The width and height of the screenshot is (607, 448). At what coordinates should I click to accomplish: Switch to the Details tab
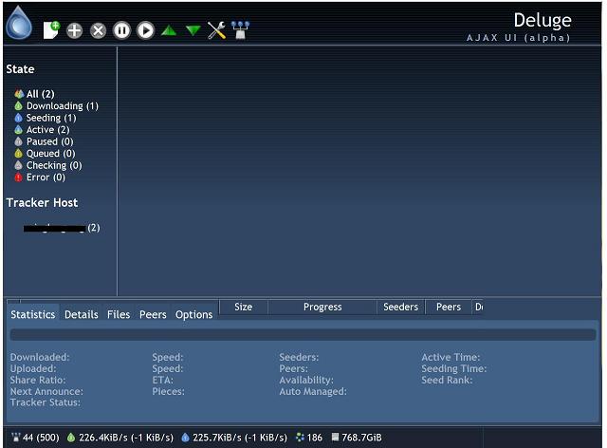coord(82,314)
